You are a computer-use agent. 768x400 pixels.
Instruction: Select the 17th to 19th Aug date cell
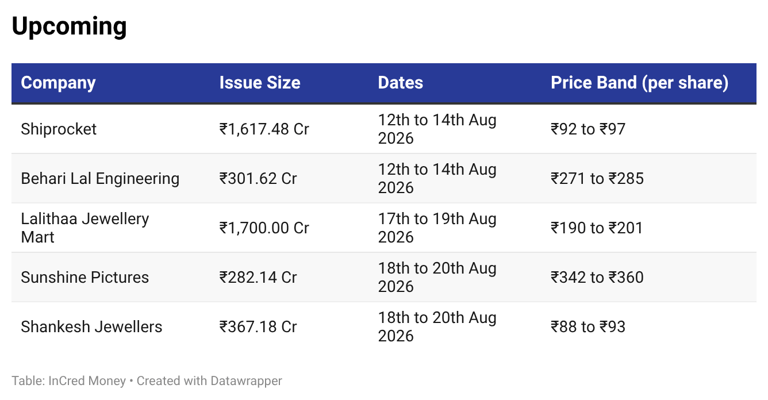437,228
